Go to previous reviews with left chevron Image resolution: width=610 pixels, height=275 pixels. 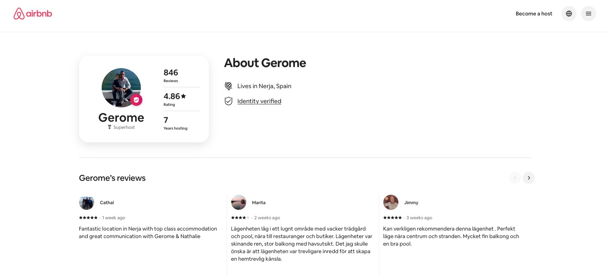coord(515,178)
